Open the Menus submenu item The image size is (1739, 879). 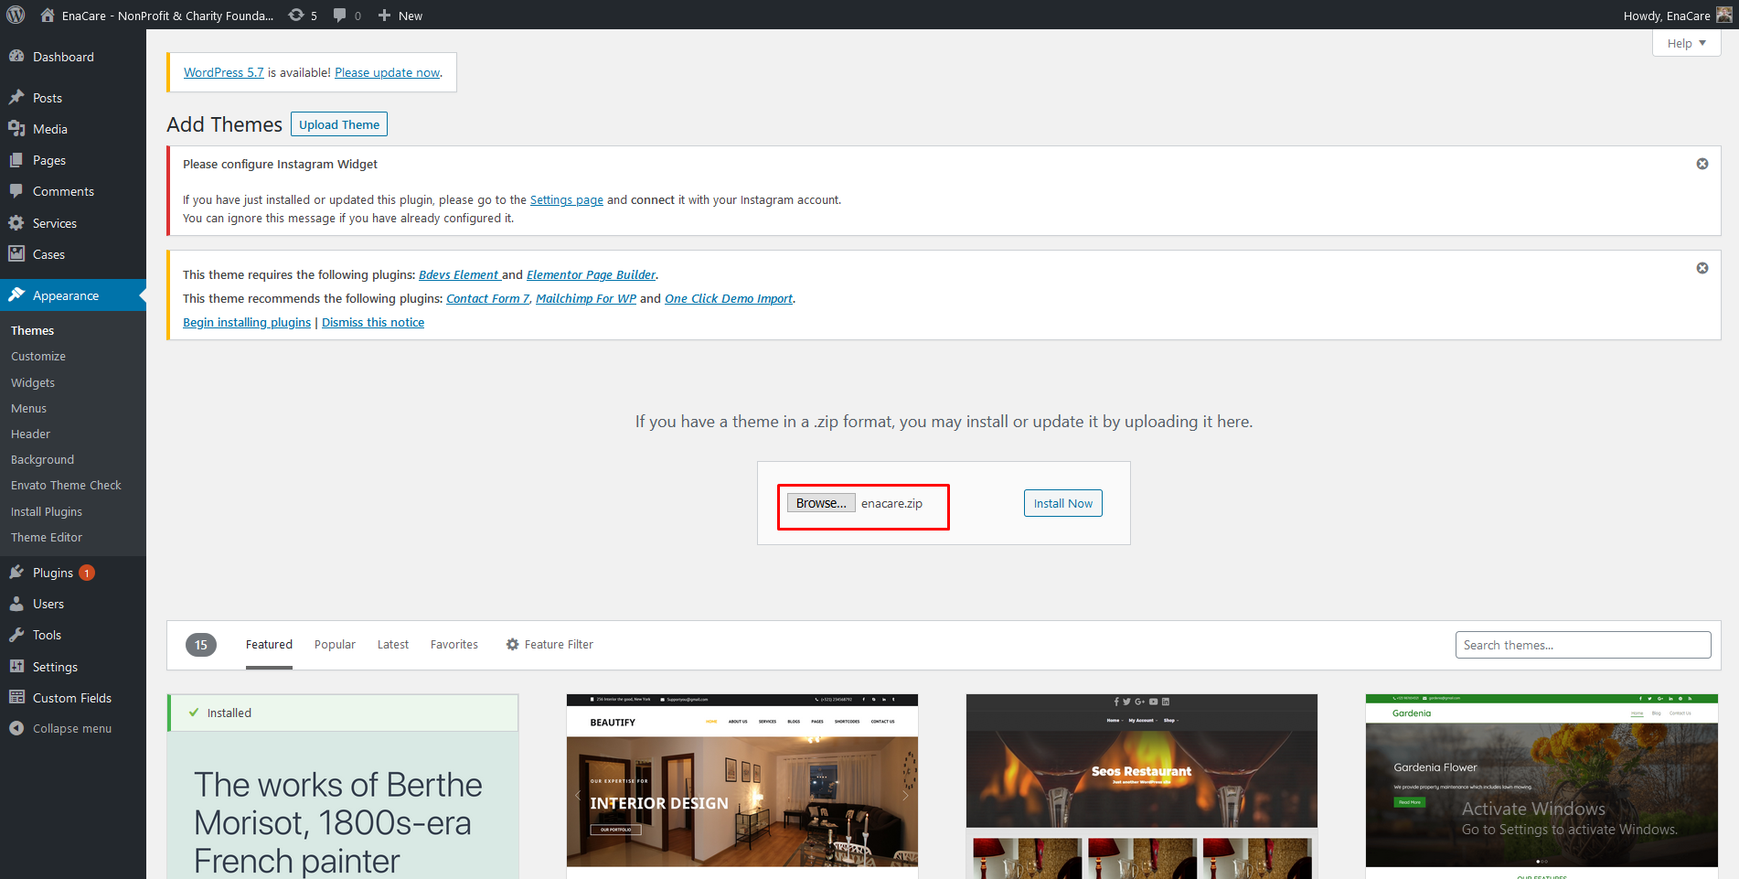(28, 409)
